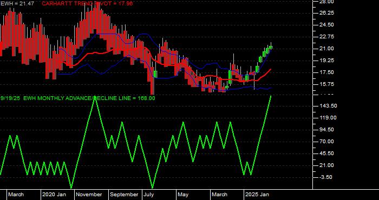Click the 143.50 indicator axis value

(x=328, y=106)
